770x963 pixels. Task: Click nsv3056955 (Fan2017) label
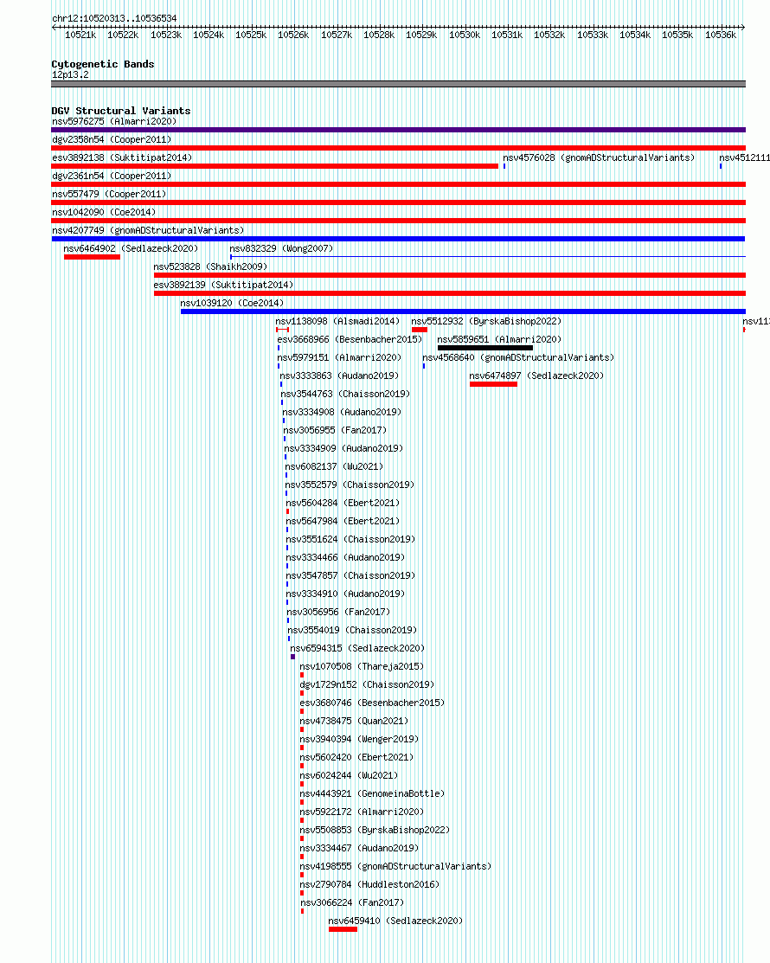pyautogui.click(x=336, y=430)
